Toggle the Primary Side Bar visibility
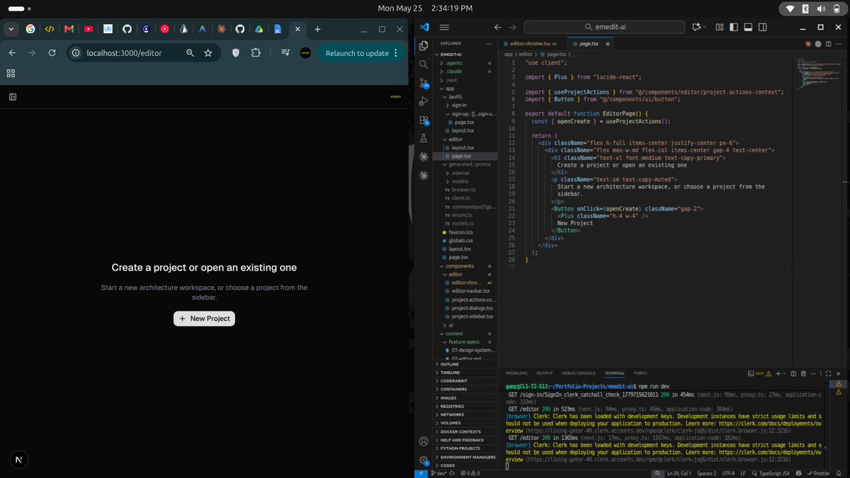The width and height of the screenshot is (850, 478). [733, 27]
